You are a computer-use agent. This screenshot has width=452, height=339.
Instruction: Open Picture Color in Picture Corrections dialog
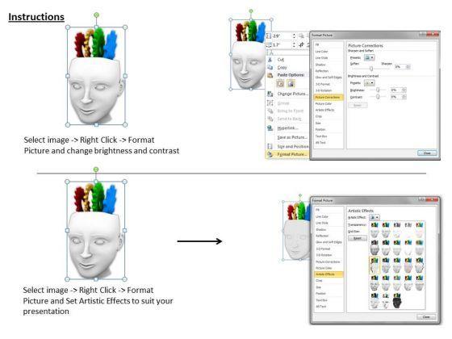click(x=324, y=104)
